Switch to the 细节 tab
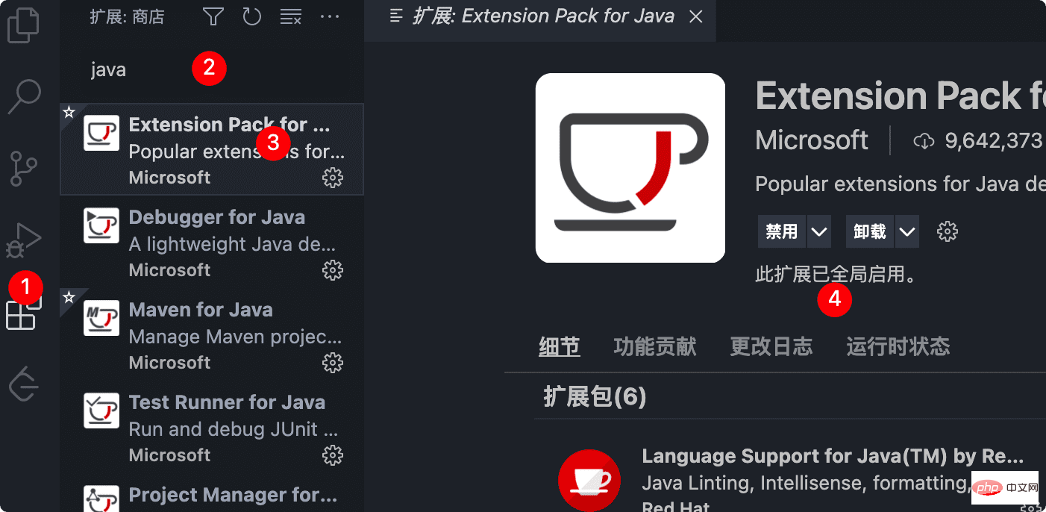Image resolution: width=1046 pixels, height=512 pixels. [x=560, y=346]
